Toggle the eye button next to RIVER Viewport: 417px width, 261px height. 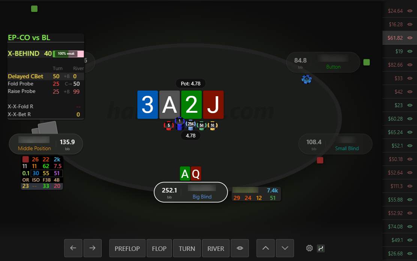(x=240, y=248)
